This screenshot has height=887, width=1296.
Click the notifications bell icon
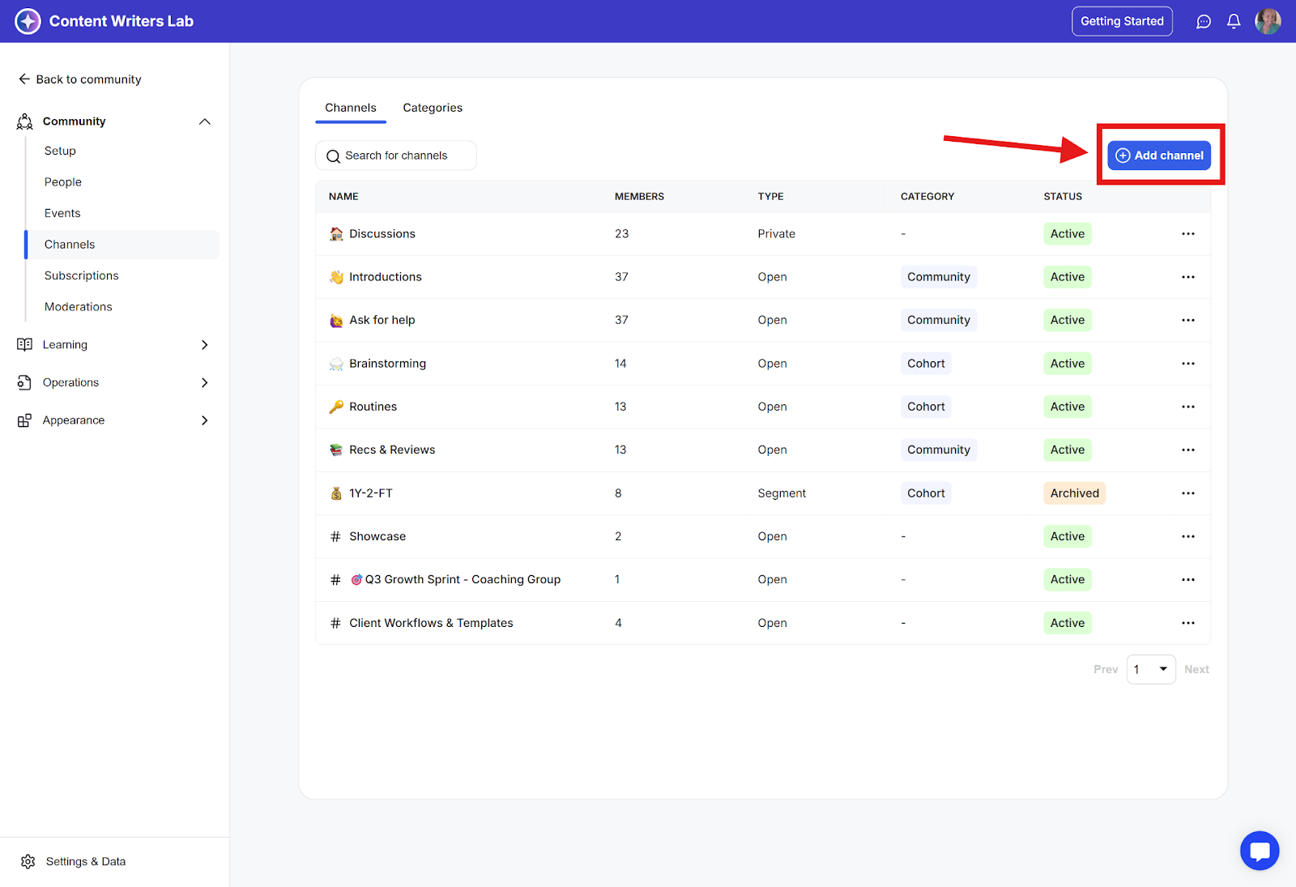(1234, 22)
